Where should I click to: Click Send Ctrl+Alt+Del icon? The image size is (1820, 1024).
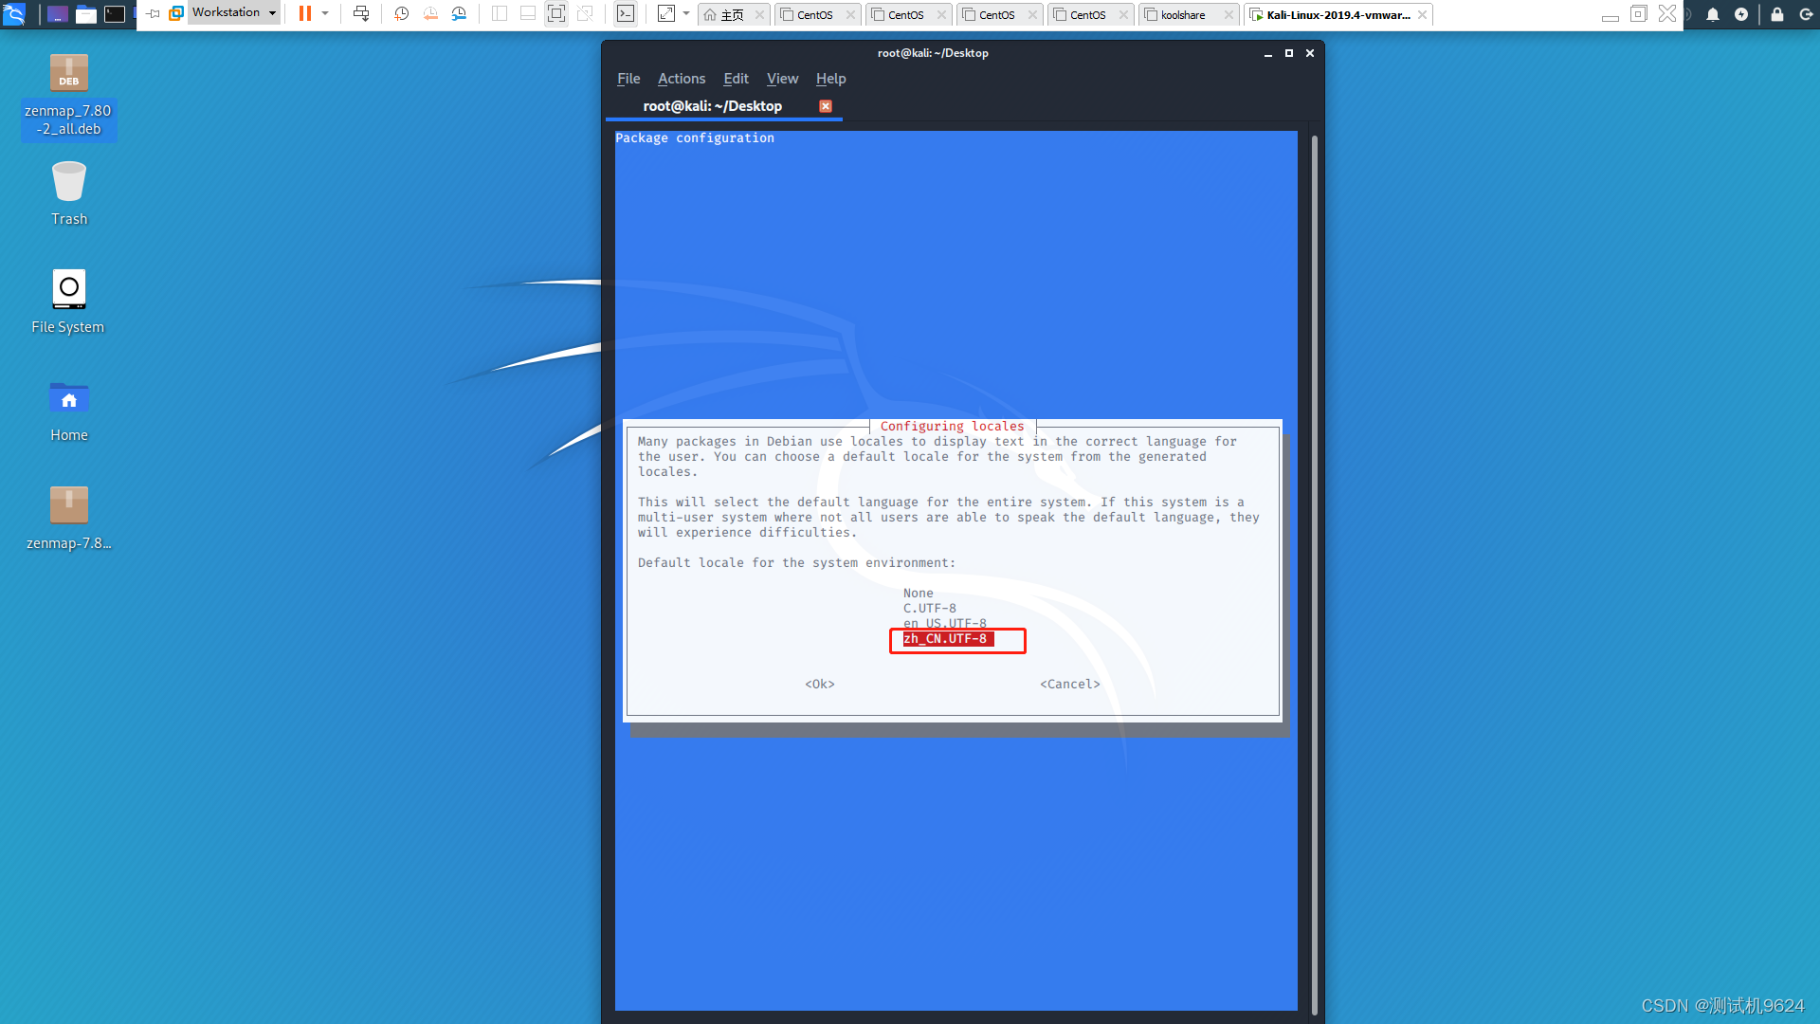(361, 13)
